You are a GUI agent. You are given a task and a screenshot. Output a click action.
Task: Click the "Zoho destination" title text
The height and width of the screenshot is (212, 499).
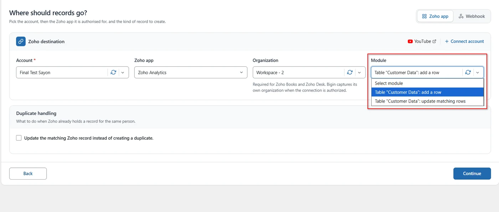(46, 41)
